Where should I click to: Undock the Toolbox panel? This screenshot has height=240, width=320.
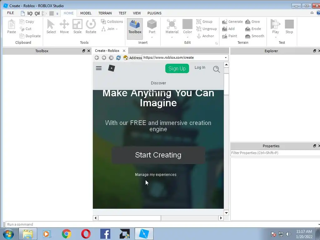84,51
